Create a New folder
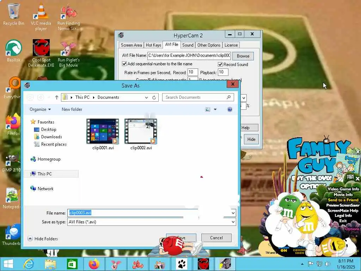 (72, 109)
